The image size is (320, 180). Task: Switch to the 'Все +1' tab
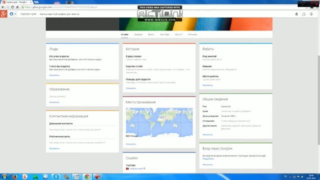point(178,34)
